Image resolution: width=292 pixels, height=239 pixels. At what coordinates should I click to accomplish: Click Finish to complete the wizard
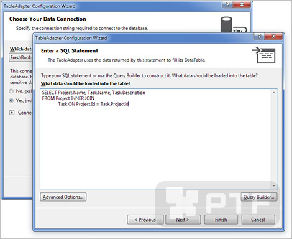(221, 220)
